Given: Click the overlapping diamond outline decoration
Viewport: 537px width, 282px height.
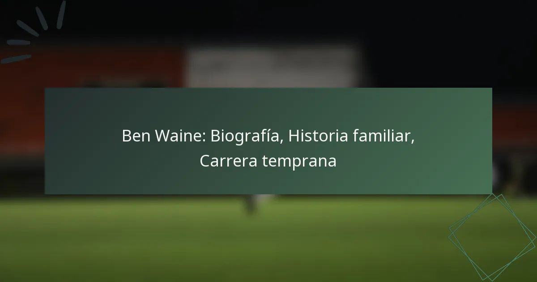Looking at the screenshot, I should coord(492,237).
